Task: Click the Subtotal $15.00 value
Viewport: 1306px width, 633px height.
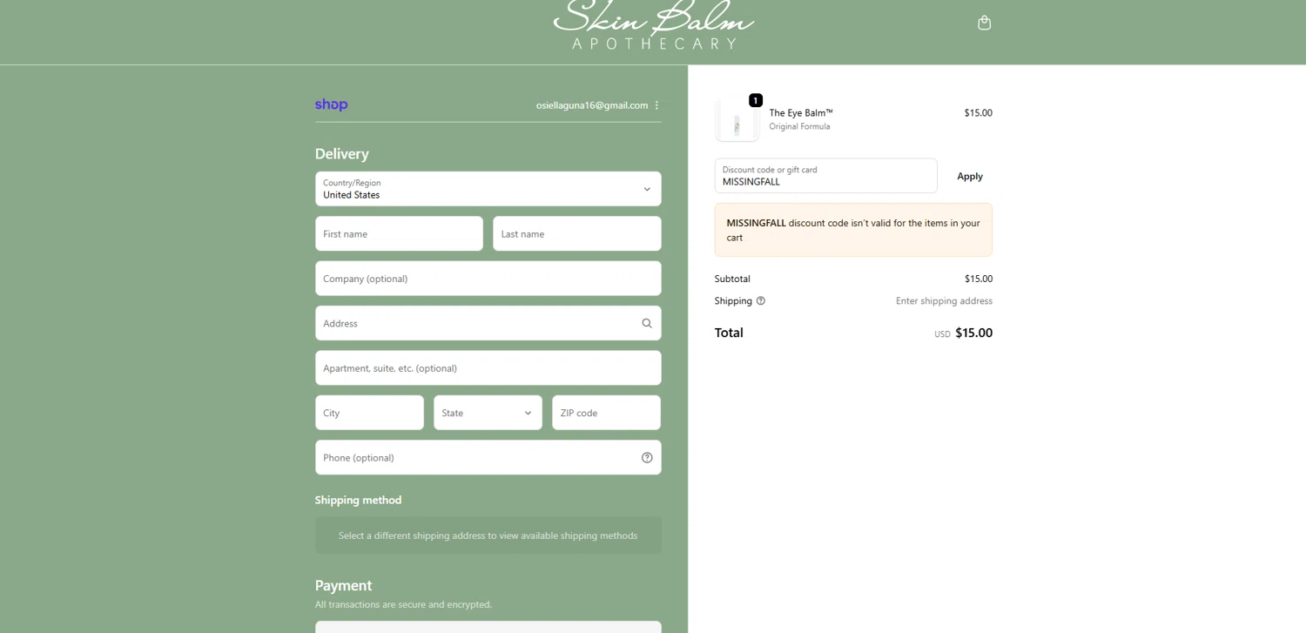Action: (x=979, y=279)
